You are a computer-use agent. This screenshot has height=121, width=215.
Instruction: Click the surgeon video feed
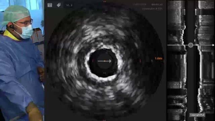[x=22, y=61]
